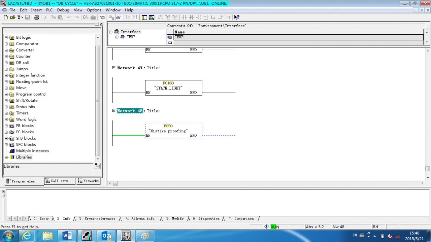Viewport: 431px width, 242px height.
Task: Click the Windows Start button
Action: point(8,236)
